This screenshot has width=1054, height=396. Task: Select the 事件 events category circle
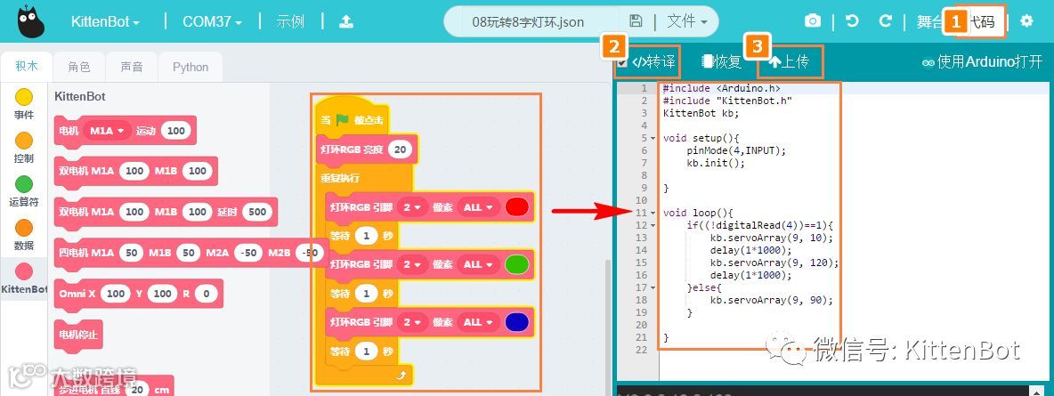pos(24,98)
